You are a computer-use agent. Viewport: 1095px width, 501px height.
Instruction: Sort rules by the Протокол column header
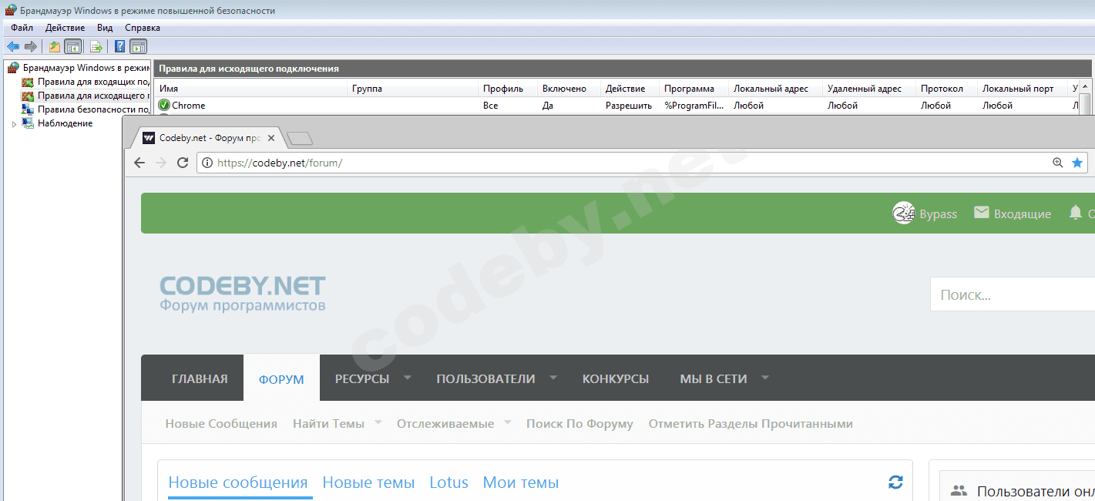946,89
